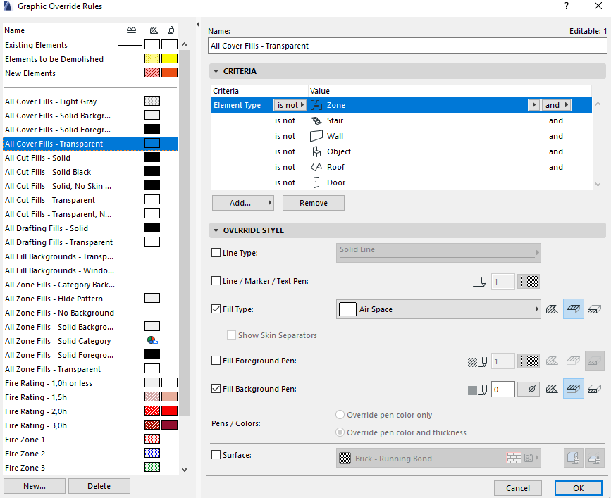The image size is (611, 498).
Task: Select cut fill category for Fill Type
Action: [x=594, y=309]
